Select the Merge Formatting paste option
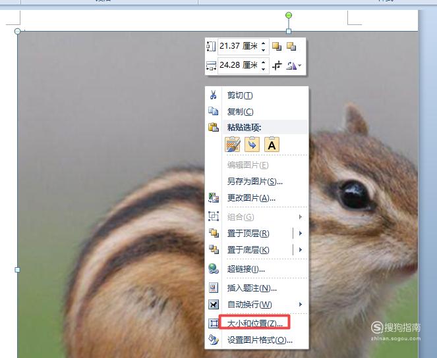The height and width of the screenshot is (358, 437). coord(252,144)
